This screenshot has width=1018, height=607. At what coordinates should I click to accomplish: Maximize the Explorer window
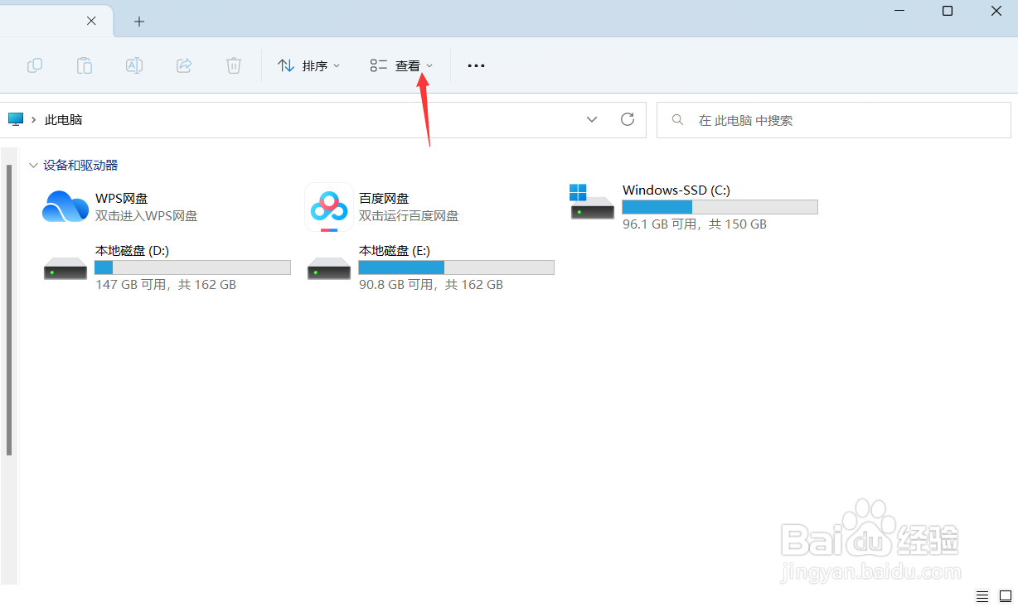pyautogui.click(x=948, y=11)
